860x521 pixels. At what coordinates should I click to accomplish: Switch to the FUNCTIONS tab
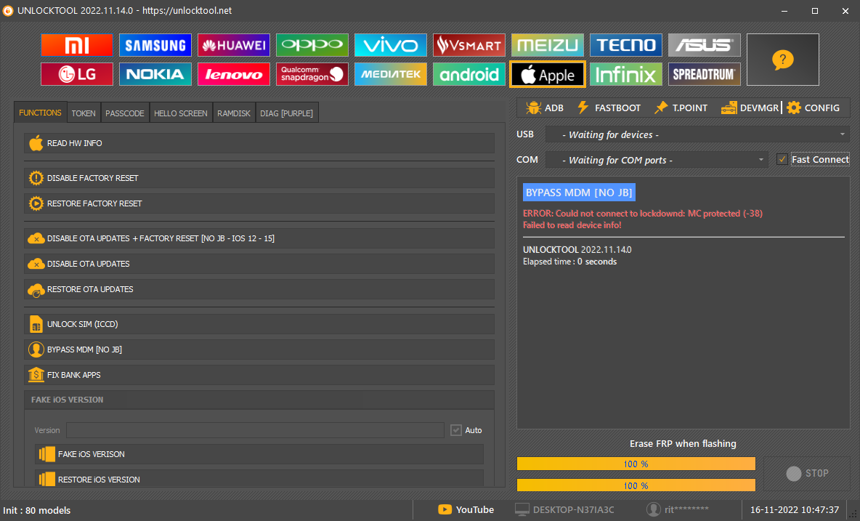point(40,113)
